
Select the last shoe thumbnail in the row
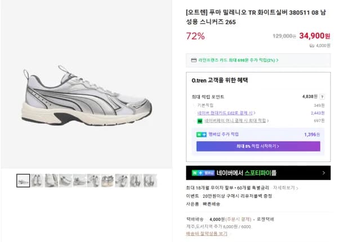150,181
